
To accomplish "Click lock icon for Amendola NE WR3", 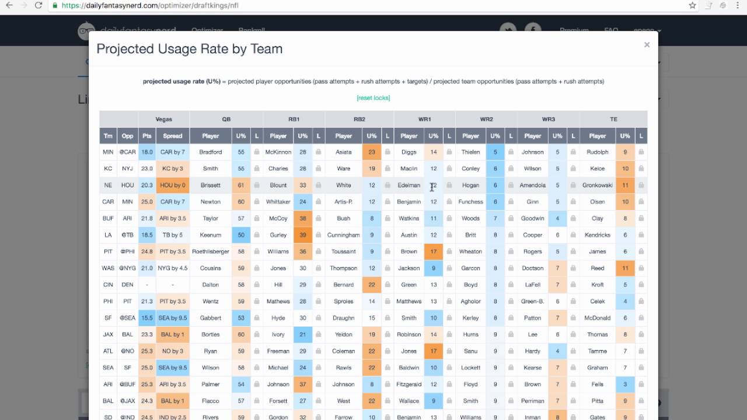I will [573, 185].
